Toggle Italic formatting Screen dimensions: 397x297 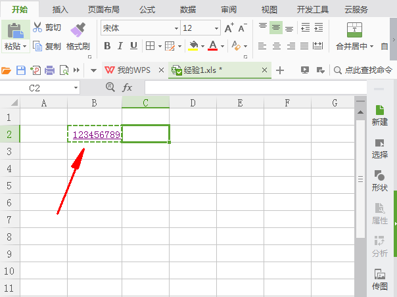pos(120,46)
